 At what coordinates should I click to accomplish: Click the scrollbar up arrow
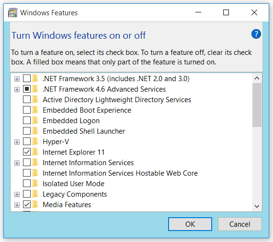pos(257,78)
